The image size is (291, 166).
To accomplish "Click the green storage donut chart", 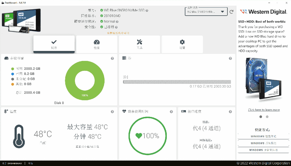I will click(x=85, y=81).
